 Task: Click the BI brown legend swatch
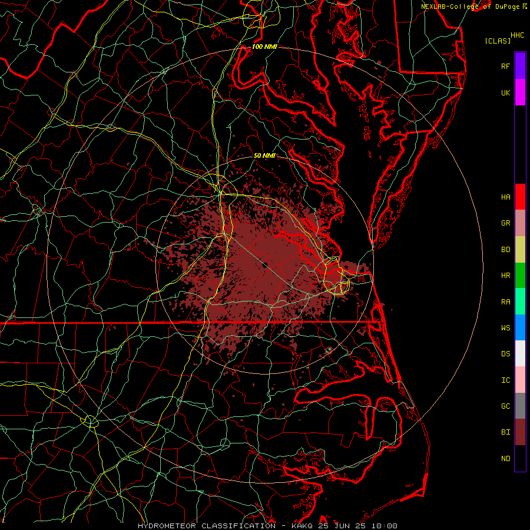coord(520,432)
